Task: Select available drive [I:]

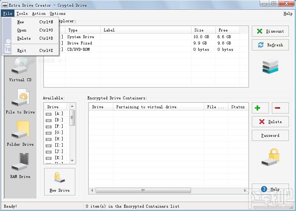Action: (59, 145)
